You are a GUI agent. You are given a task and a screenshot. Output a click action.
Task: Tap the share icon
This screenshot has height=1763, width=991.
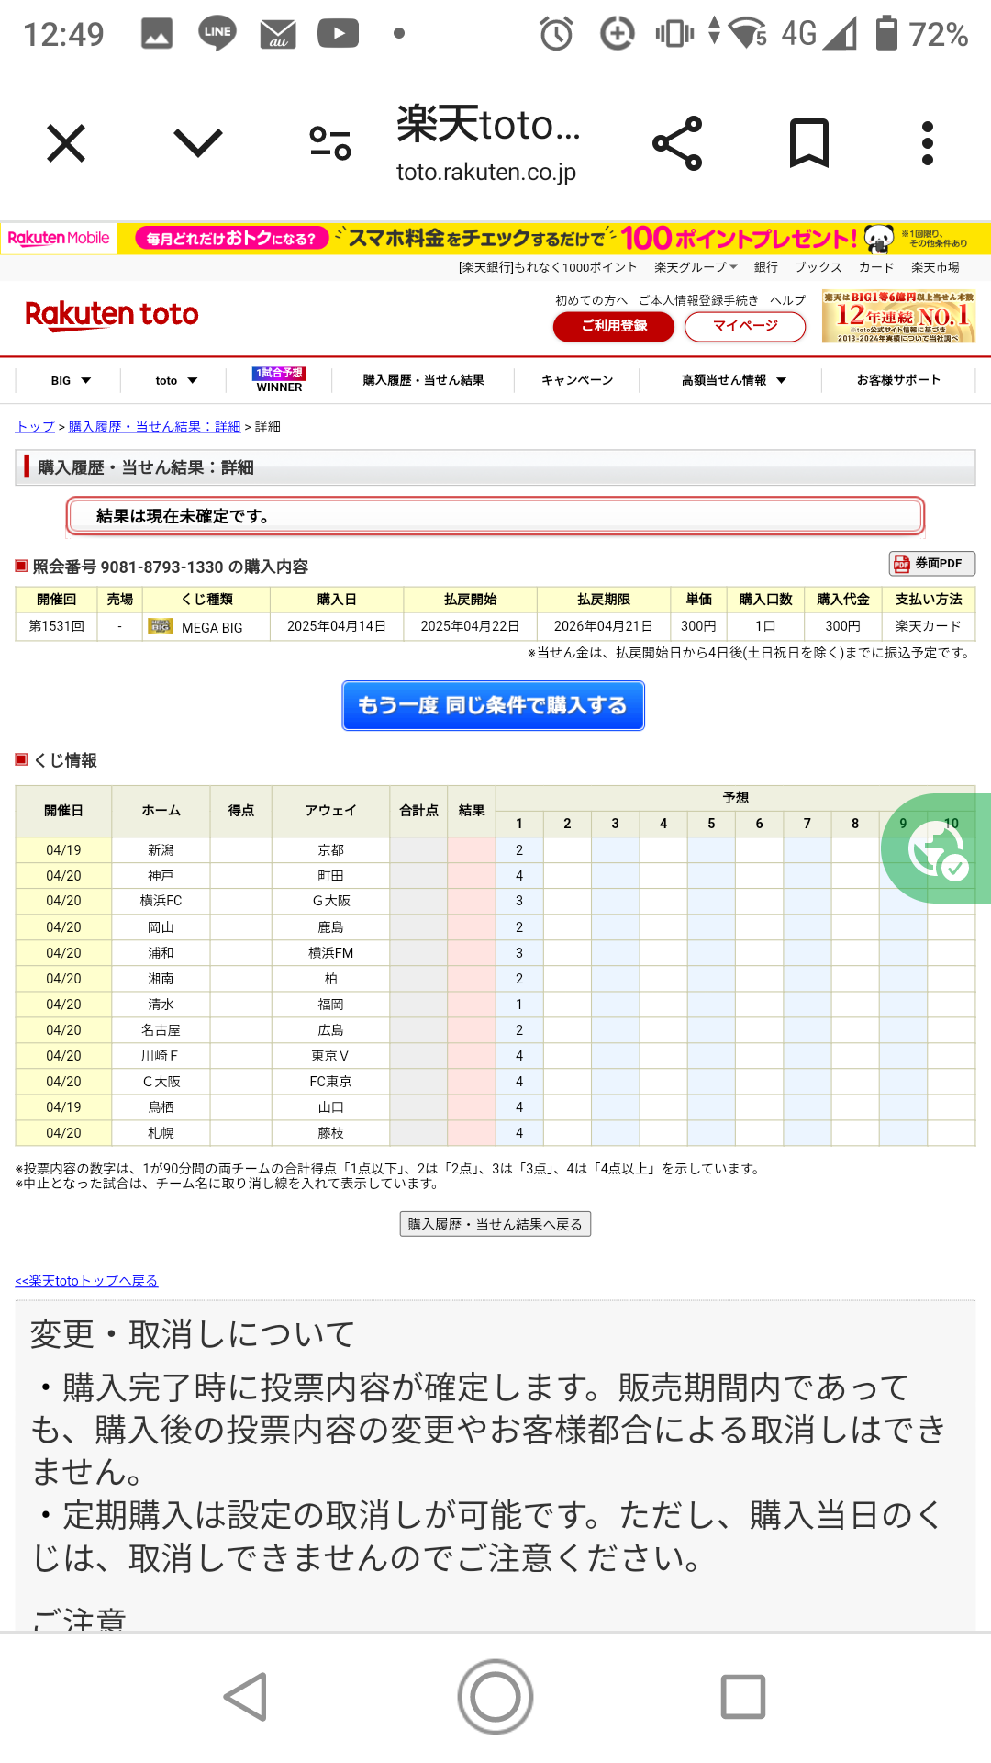tap(677, 143)
